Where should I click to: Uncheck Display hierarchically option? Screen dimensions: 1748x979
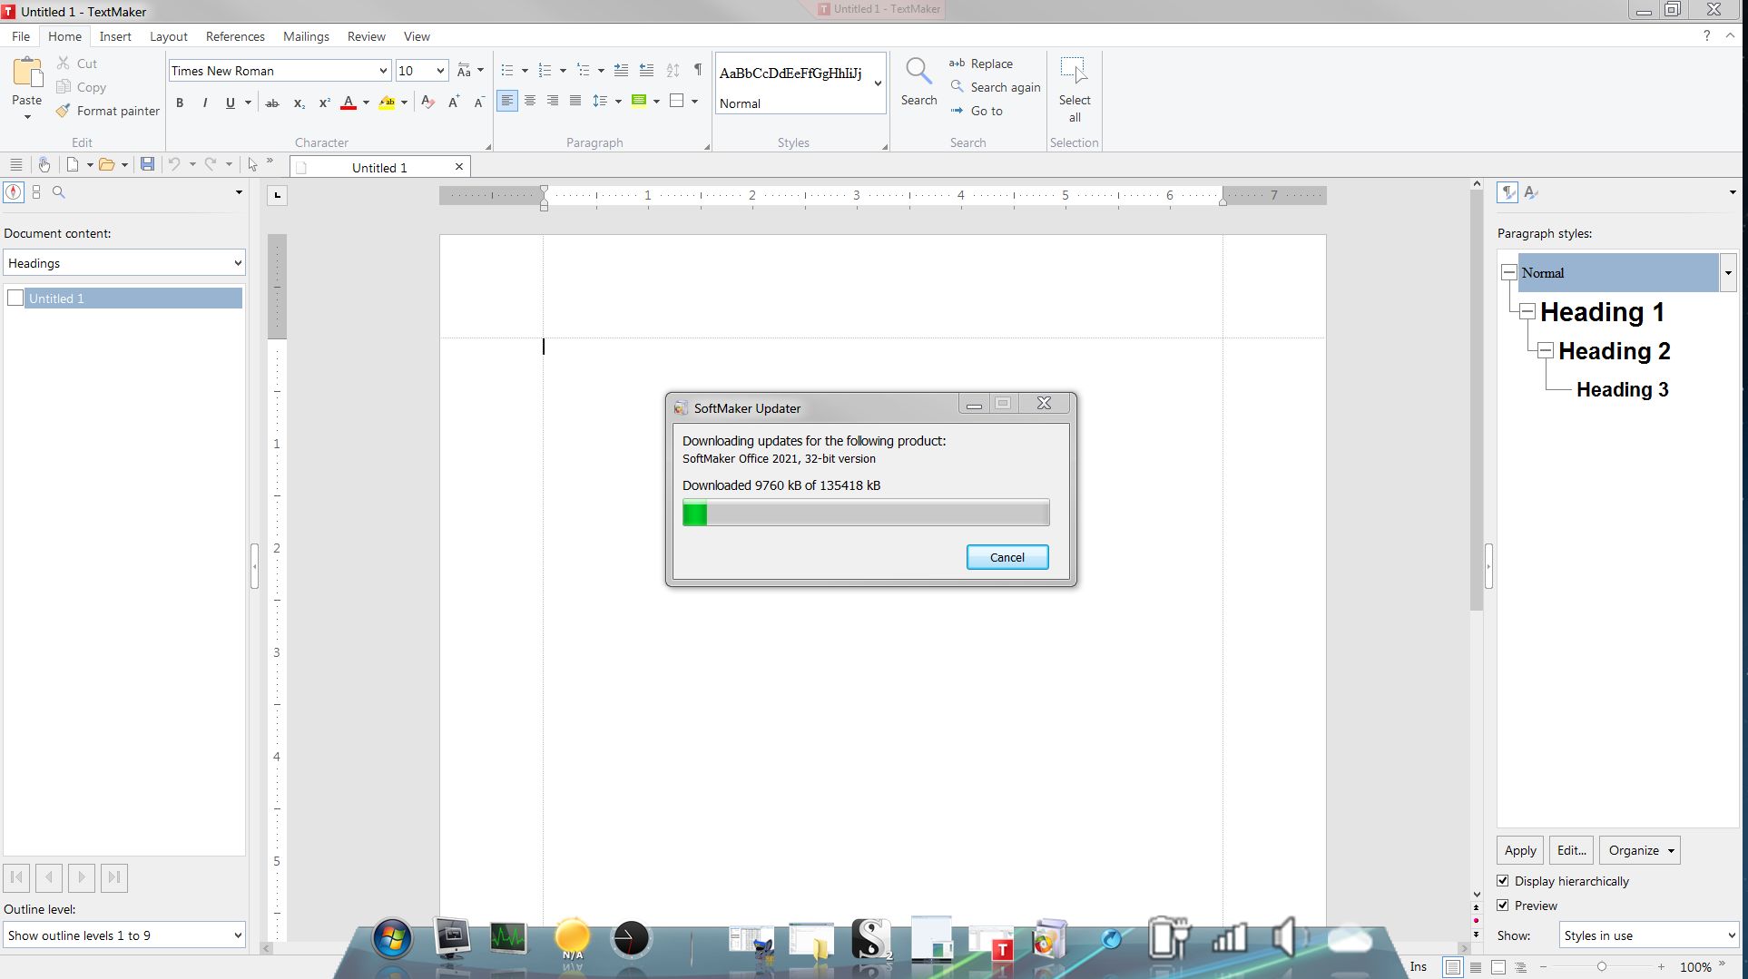point(1503,881)
